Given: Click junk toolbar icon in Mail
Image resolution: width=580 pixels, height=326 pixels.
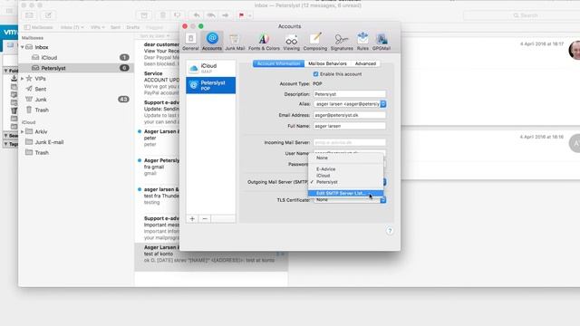Looking at the screenshot, I should pyautogui.click(x=178, y=15).
